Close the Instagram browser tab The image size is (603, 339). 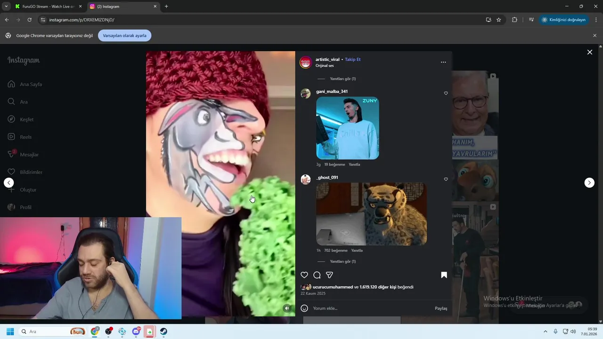coord(155,7)
